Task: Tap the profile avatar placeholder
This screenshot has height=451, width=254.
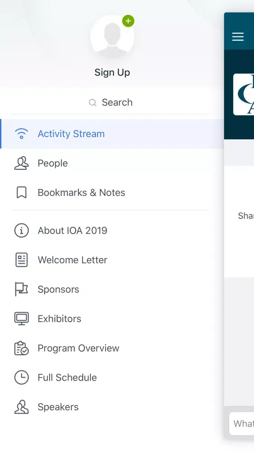Action: pos(112,37)
